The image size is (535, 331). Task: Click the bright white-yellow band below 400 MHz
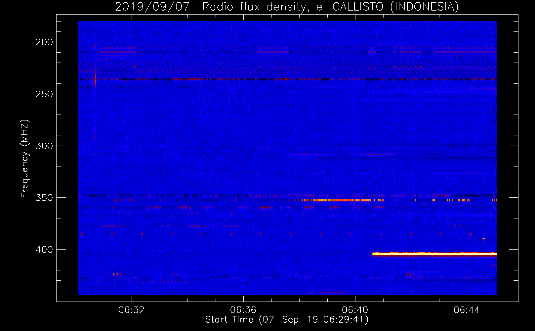click(x=434, y=254)
